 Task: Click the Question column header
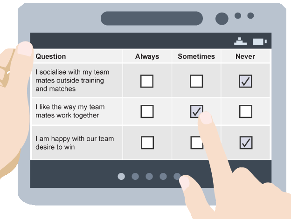[51, 56]
